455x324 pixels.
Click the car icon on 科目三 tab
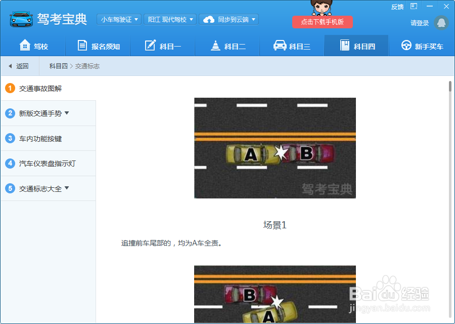[280, 46]
